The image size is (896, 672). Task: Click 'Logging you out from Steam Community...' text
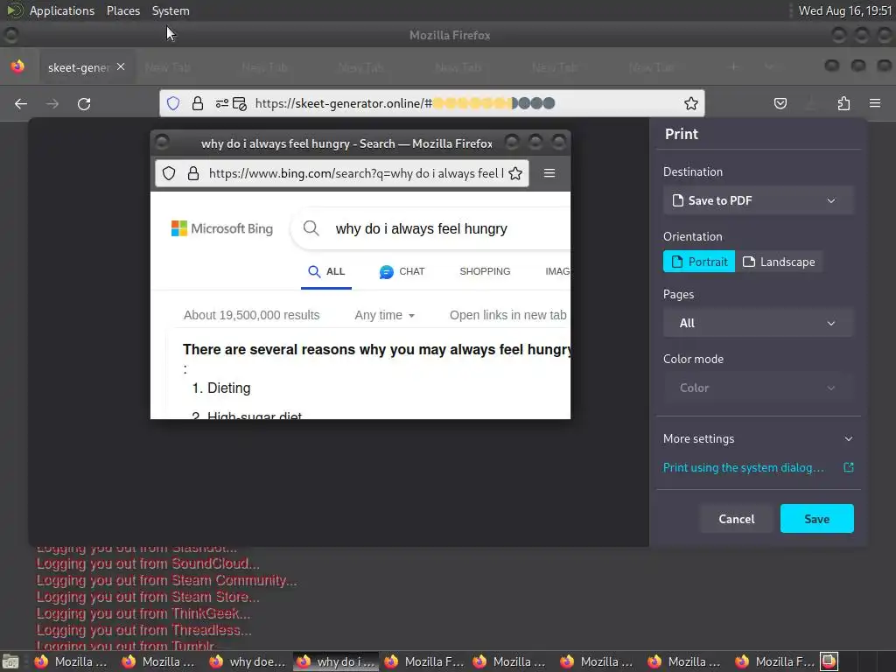click(x=167, y=580)
